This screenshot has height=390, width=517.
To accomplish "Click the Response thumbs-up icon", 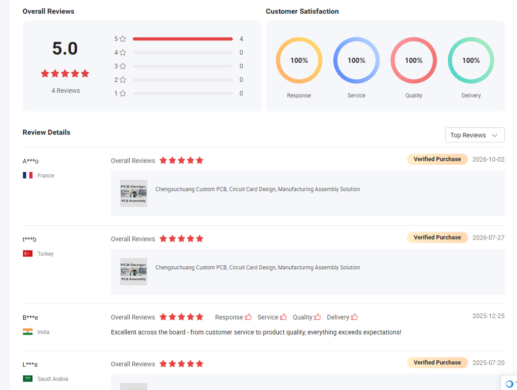I will (248, 317).
